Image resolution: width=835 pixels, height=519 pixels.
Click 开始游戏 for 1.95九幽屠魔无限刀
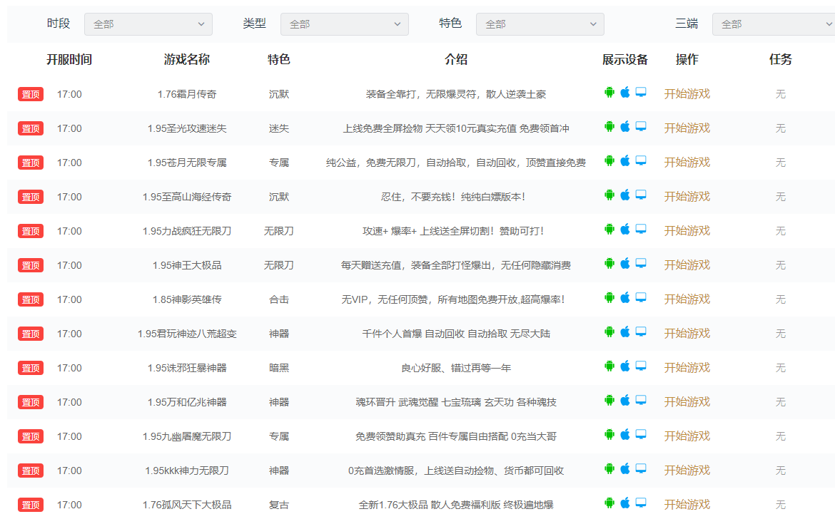[x=687, y=436]
